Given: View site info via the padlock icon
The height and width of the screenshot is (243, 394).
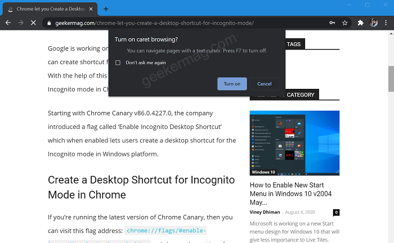Looking at the screenshot, I should (49, 23).
